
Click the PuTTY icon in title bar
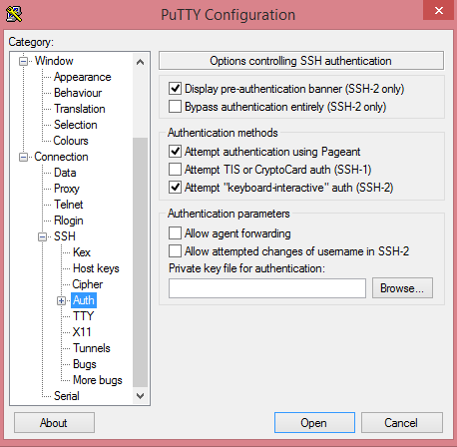click(x=14, y=14)
